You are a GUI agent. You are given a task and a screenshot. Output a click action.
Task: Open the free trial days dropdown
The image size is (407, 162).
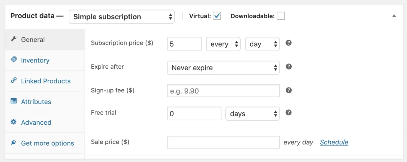click(252, 114)
